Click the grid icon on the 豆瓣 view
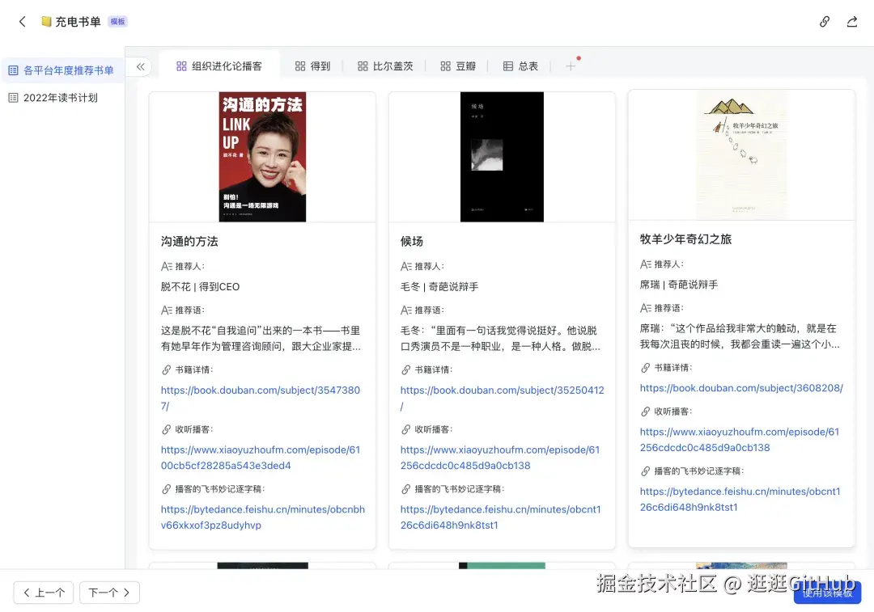Viewport: 874px width, 612px height. (446, 66)
